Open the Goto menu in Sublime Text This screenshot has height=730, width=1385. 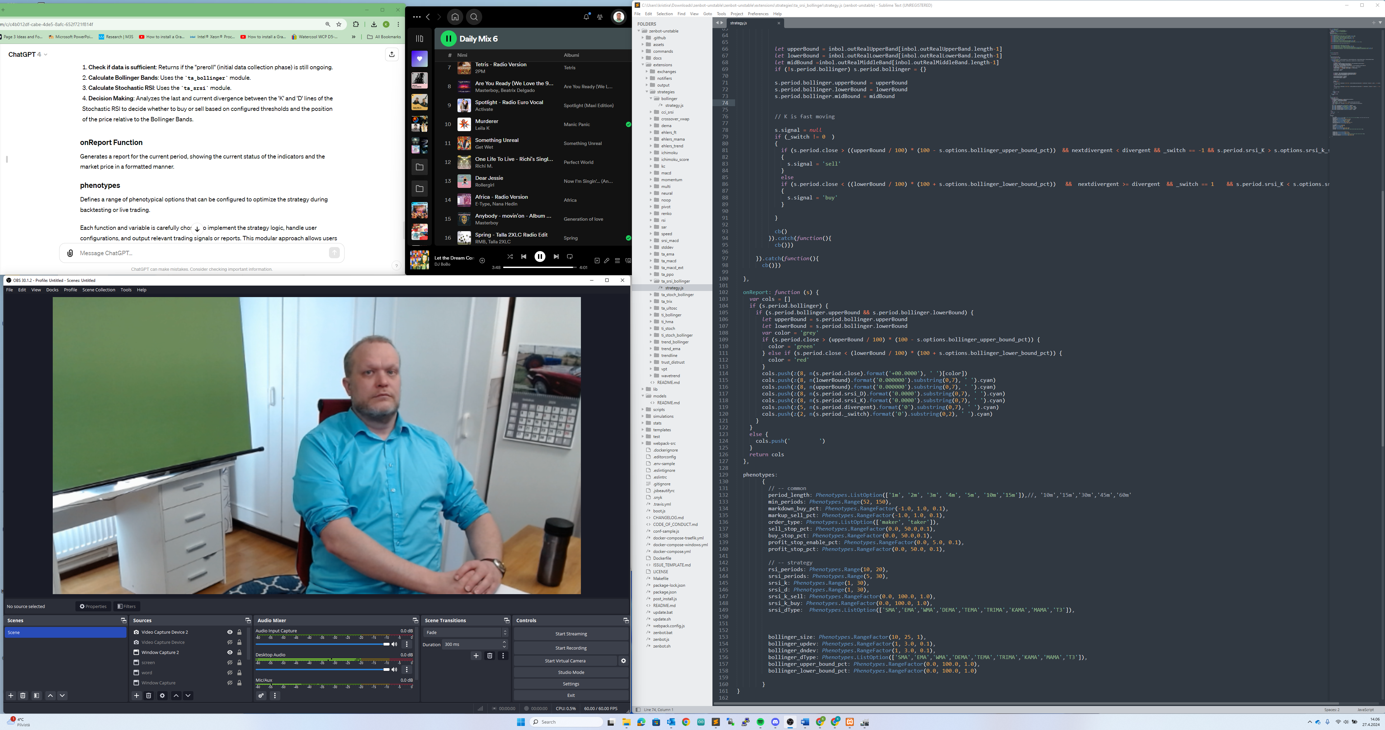tap(708, 14)
